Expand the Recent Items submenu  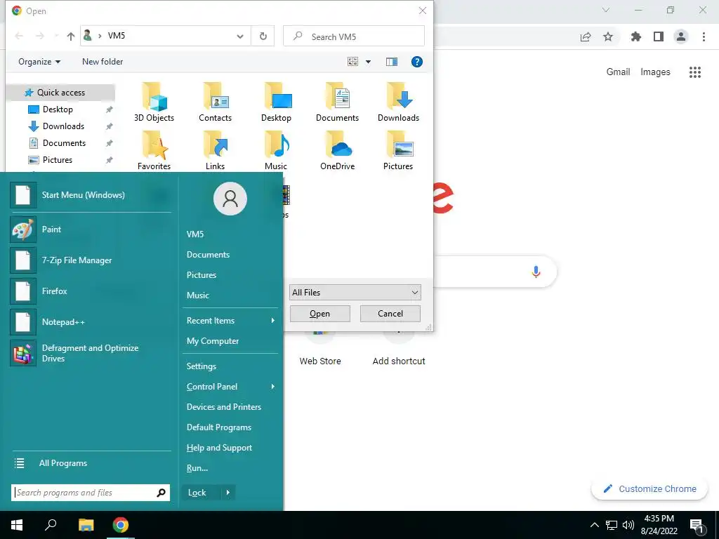273,320
